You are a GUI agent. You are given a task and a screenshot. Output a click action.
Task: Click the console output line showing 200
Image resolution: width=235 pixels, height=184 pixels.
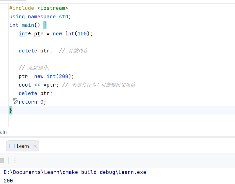click(x=8, y=181)
